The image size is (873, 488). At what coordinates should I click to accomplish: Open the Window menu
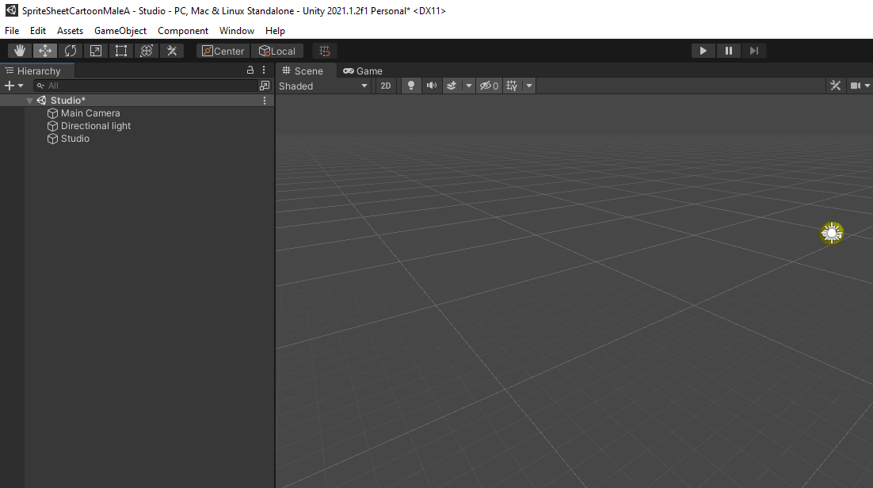click(x=237, y=31)
